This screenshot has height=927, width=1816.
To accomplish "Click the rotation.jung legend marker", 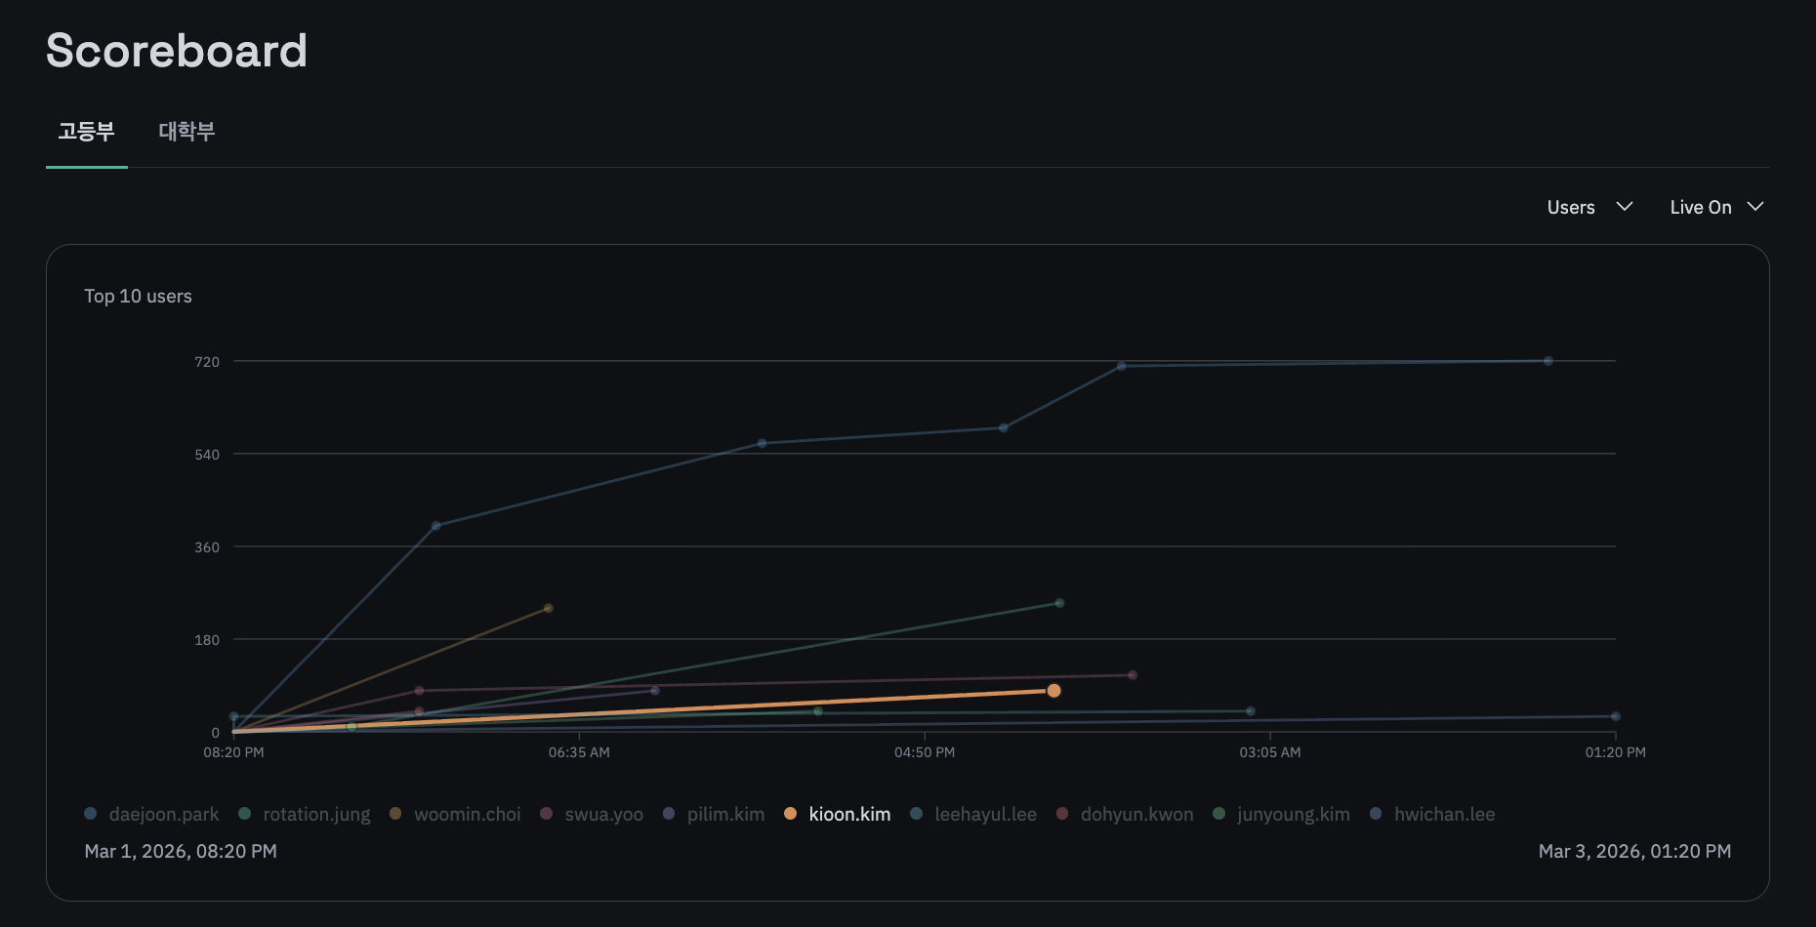I will coord(243,813).
